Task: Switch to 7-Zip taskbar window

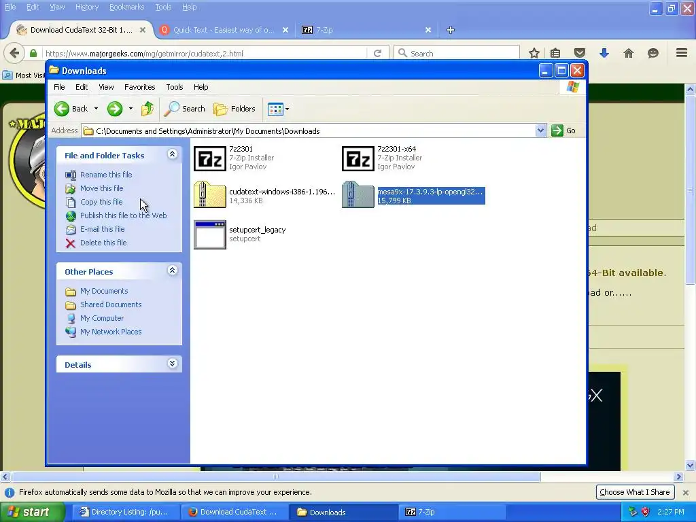Action: (453, 512)
